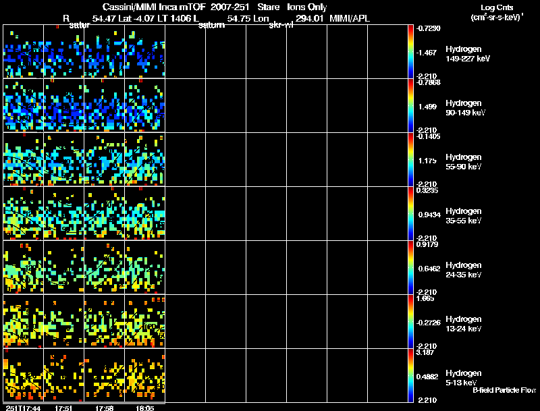Click the units label '(cm²-sr-s-keV)'
The image size is (540, 411).
pyautogui.click(x=496, y=17)
